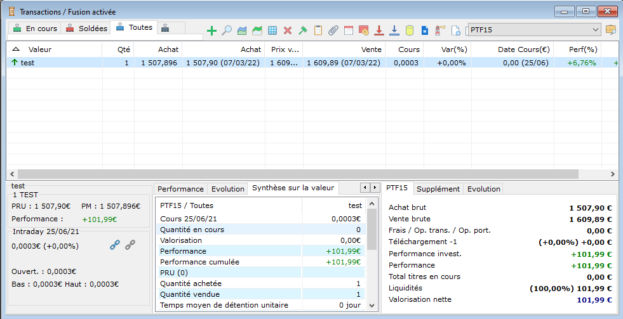
Task: Click the horizontal scrollbar thumb of table
Action: coord(298,174)
